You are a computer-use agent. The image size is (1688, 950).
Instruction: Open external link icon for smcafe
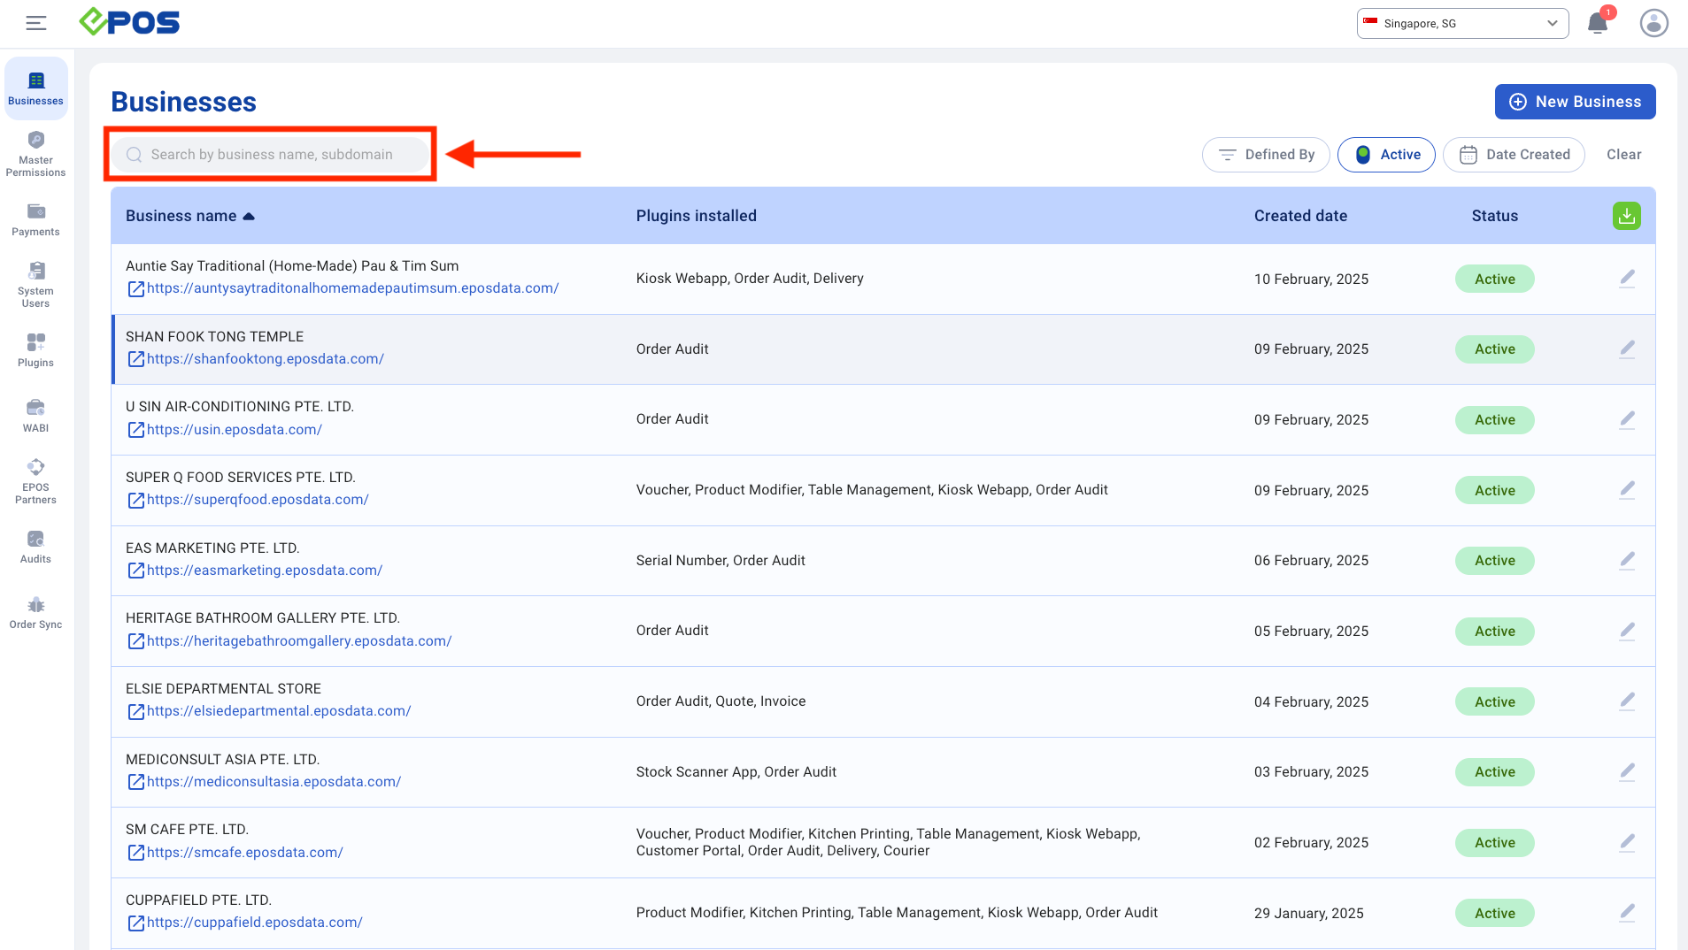click(x=135, y=853)
